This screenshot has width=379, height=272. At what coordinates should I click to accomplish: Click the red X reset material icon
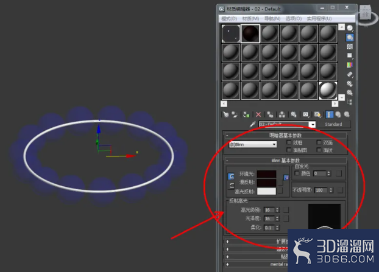(258, 114)
